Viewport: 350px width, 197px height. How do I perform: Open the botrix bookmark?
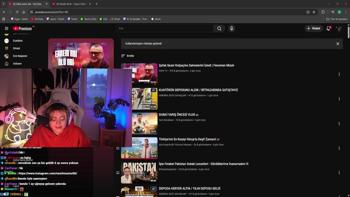(x=156, y=19)
